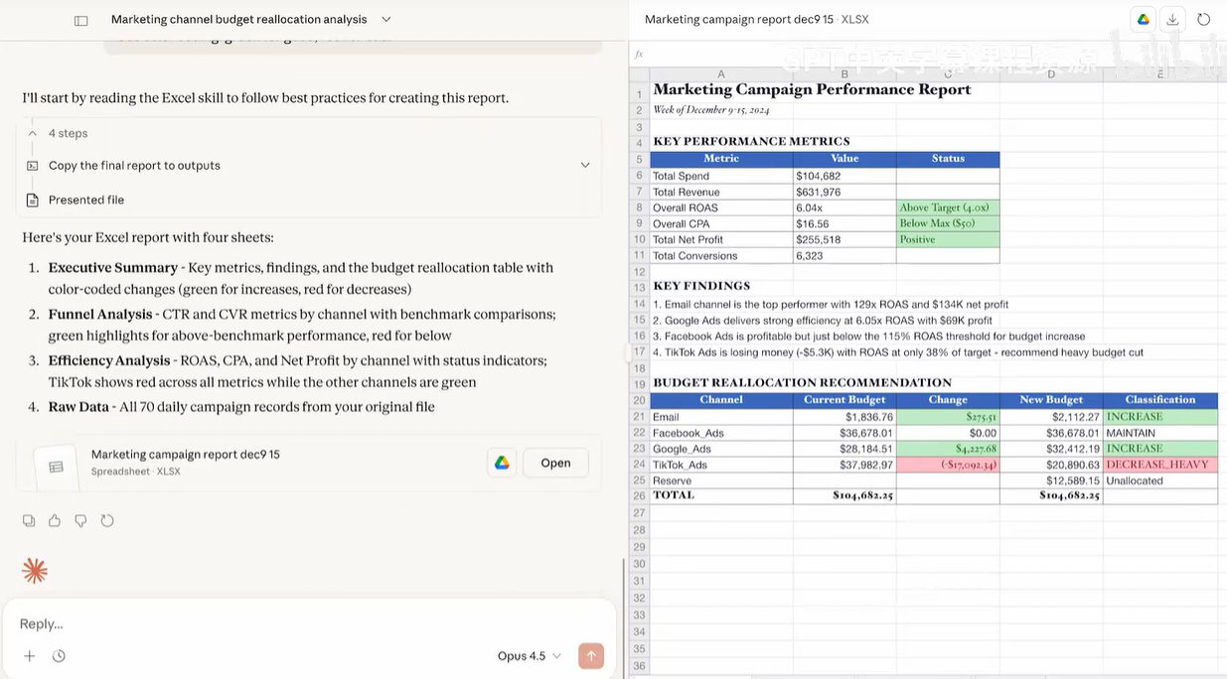Select column D header
Viewport: 1227px width, 679px height.
pos(1050,74)
